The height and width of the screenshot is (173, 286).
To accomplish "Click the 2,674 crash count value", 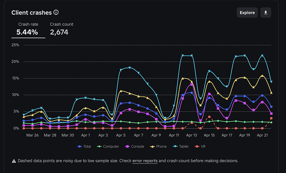I will coord(59,32).
